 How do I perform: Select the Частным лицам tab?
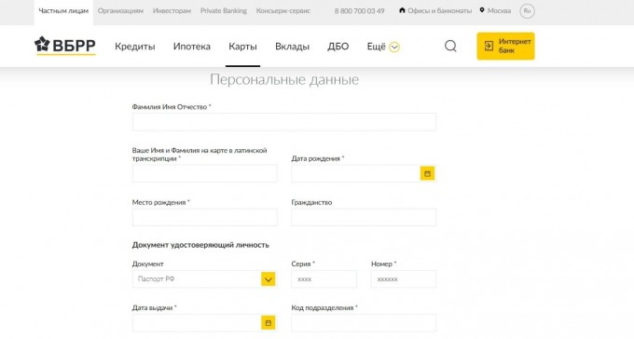[x=63, y=11]
